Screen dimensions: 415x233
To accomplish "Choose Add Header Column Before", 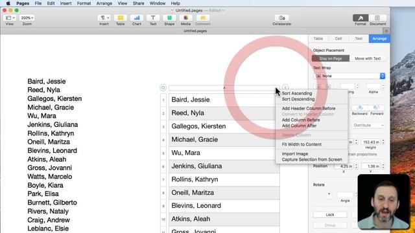I will [309, 108].
